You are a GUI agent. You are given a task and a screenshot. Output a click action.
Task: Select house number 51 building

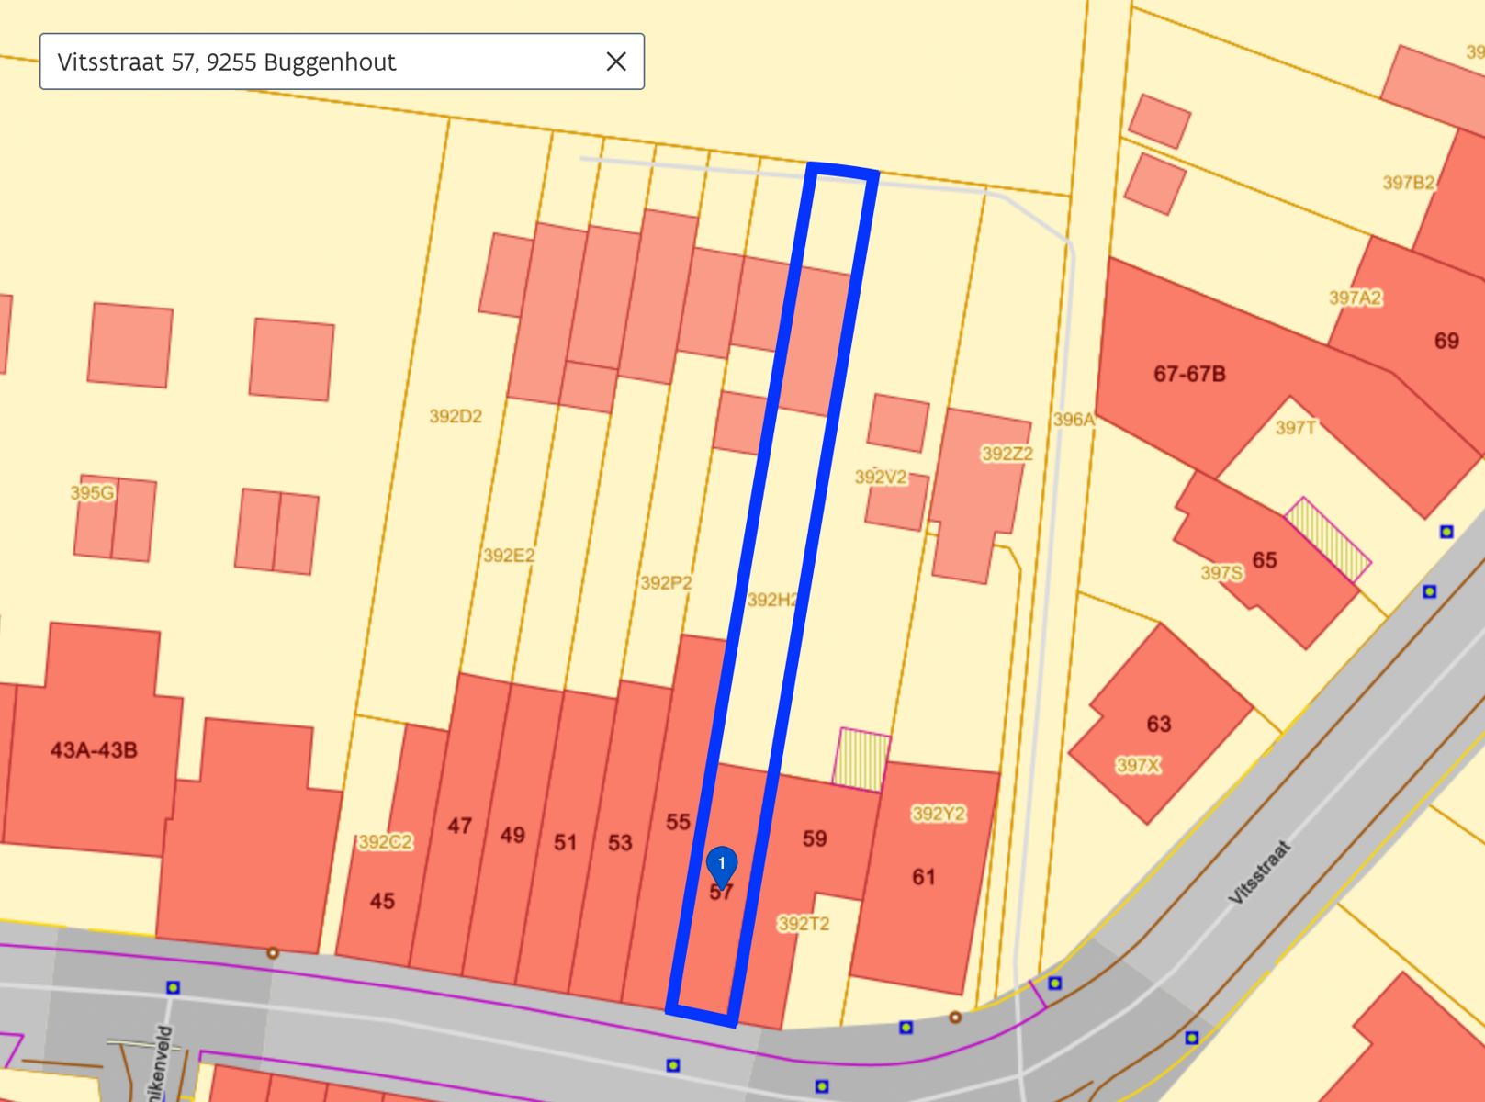pos(565,843)
